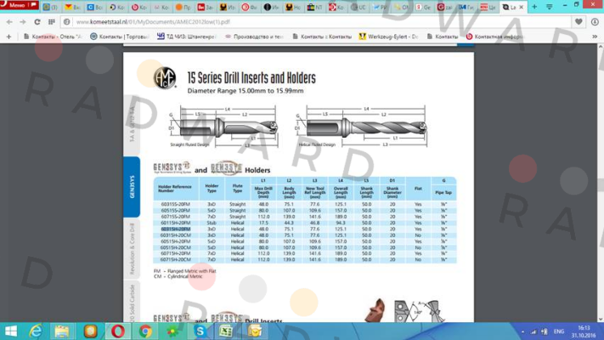604x340 pixels.
Task: Click the scrollbar down arrow
Action: tap(600, 320)
